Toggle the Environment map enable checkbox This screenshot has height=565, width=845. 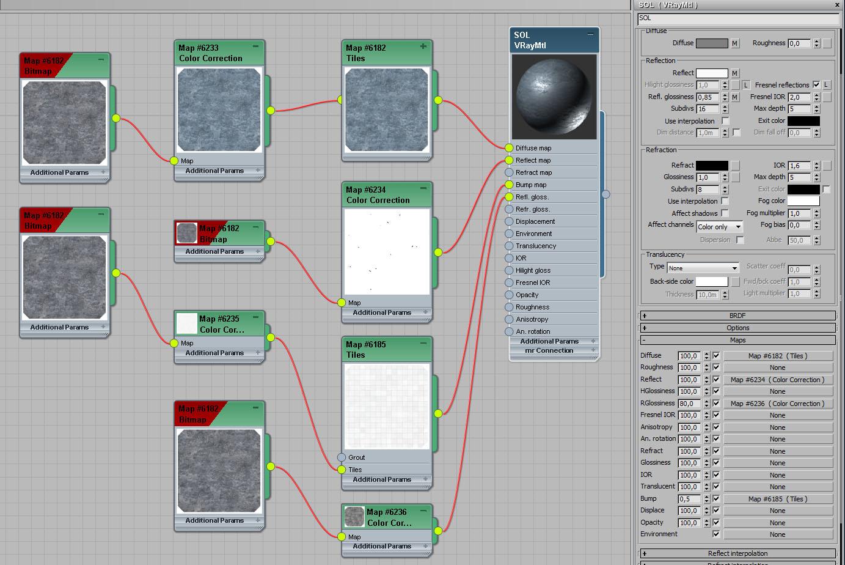[716, 534]
